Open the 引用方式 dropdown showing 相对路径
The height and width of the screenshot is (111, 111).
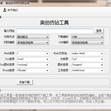pos(33,37)
